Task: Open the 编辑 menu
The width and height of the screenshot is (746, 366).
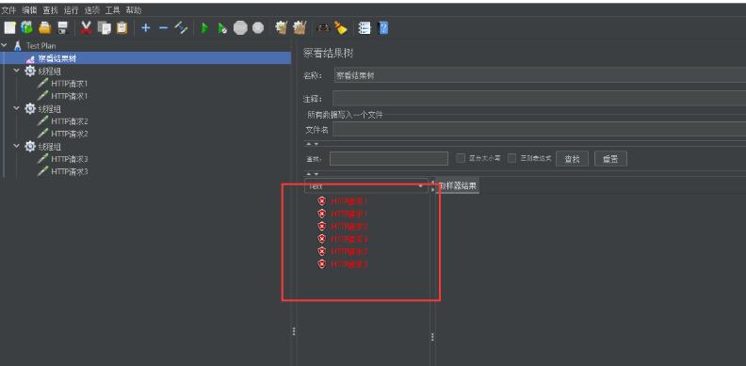Action: (29, 10)
